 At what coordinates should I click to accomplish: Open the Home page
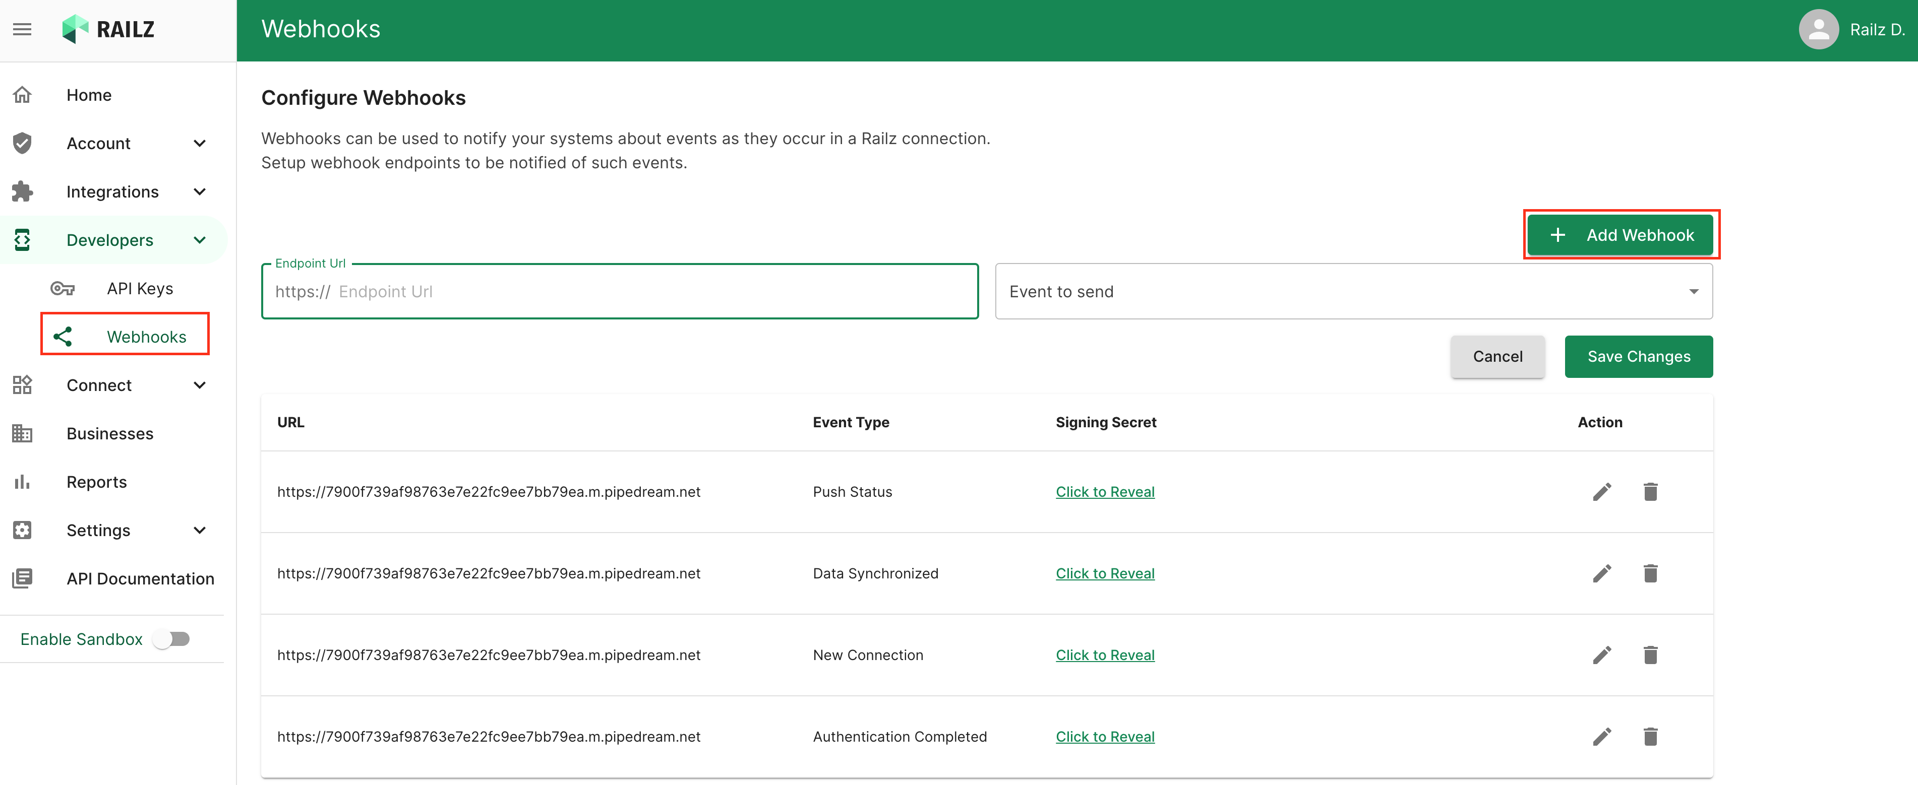coord(89,95)
